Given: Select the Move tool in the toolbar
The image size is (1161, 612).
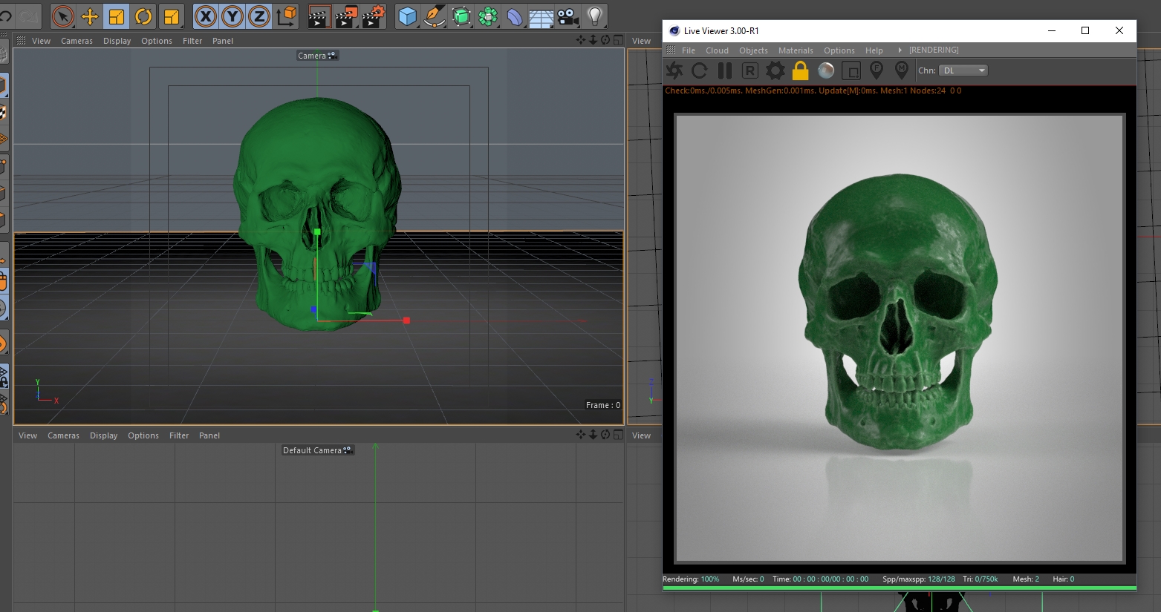Looking at the screenshot, I should [90, 16].
